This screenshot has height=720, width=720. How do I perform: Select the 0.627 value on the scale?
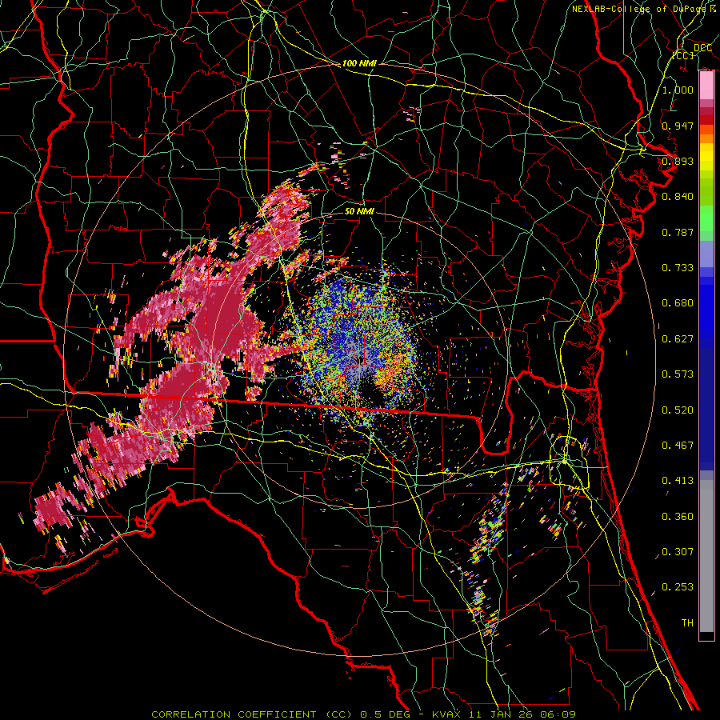coord(678,339)
